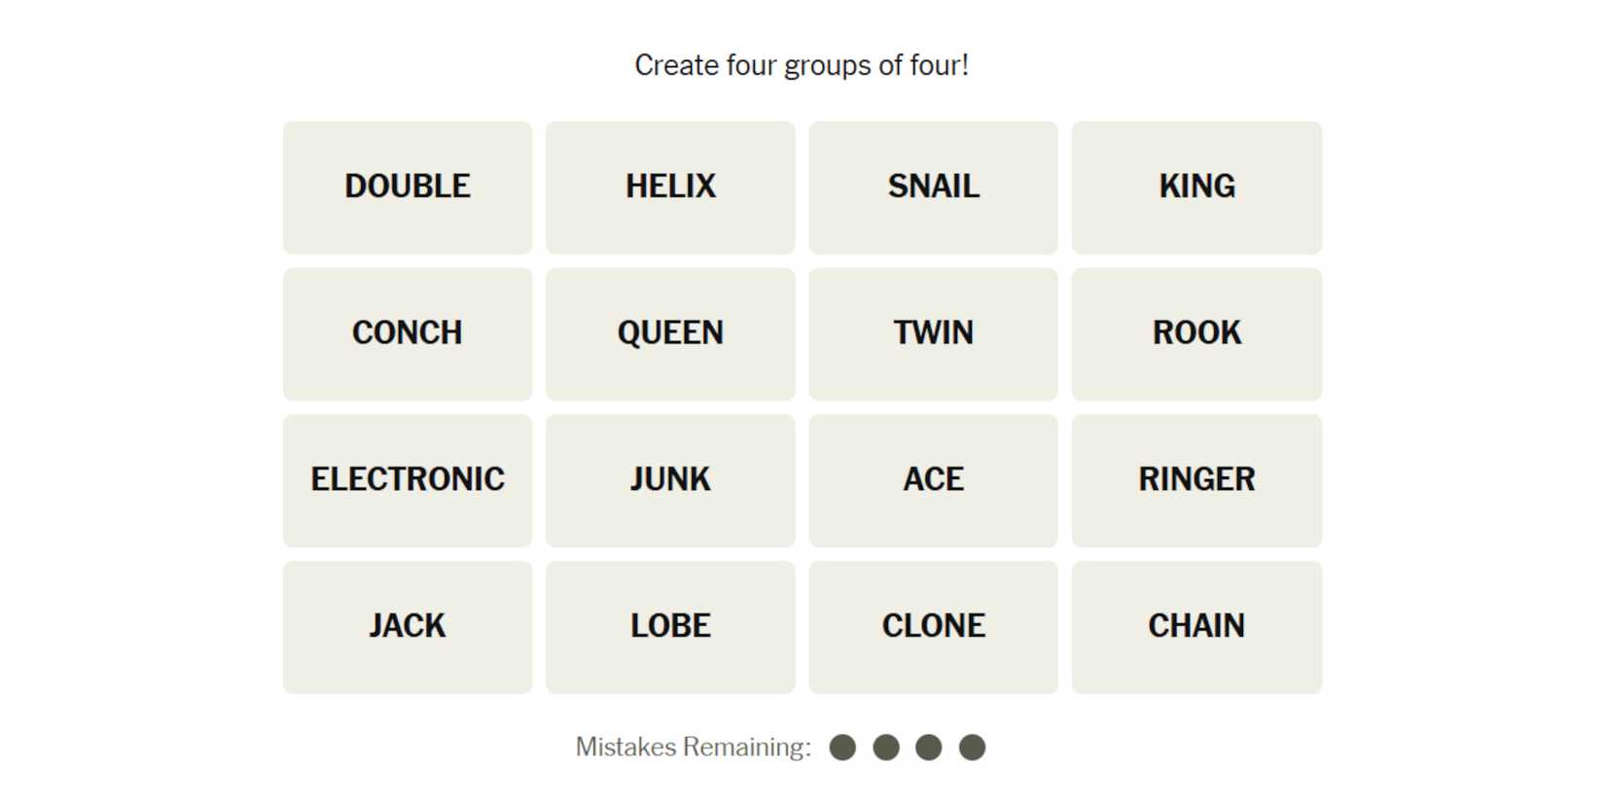Image resolution: width=1605 pixels, height=802 pixels.
Task: Pick the LOBE tile
Action: coord(670,627)
